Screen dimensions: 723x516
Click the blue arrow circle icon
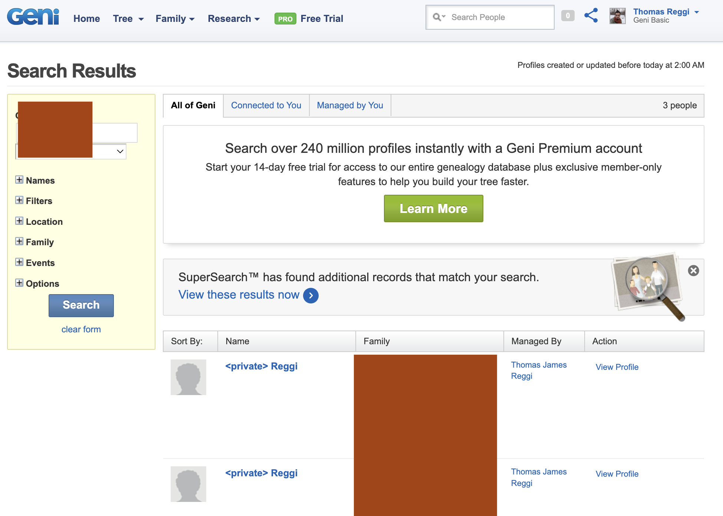click(311, 296)
